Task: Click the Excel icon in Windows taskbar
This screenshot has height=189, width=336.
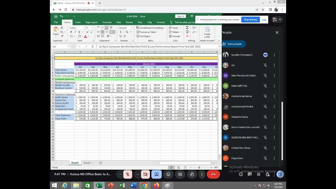Action: (x=99, y=185)
